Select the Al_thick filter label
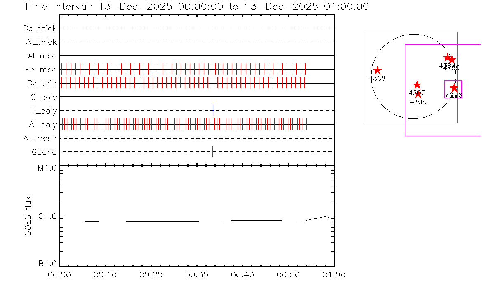Viewport: 495px width, 288px height. click(x=41, y=42)
